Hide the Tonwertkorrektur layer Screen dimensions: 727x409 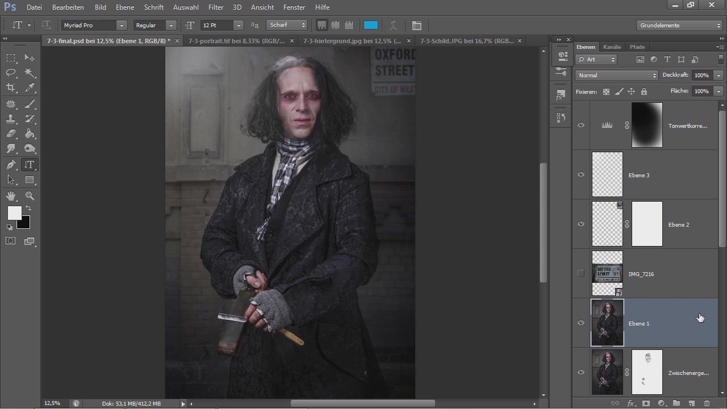point(580,125)
